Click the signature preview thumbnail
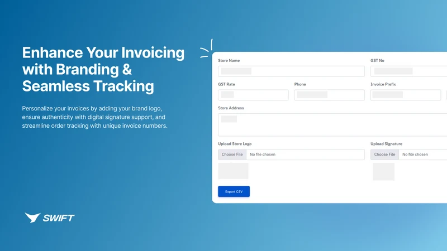 (x=383, y=172)
